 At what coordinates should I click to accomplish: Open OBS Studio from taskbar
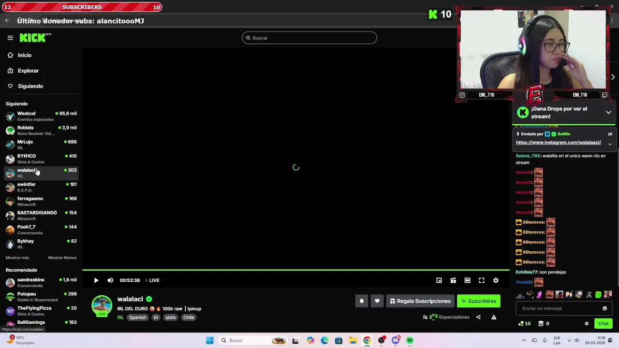pyautogui.click(x=382, y=340)
